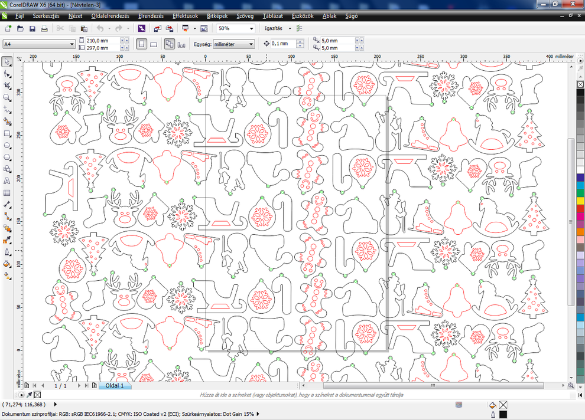Select the Rectangle tool
The image size is (585, 420).
tap(6, 133)
